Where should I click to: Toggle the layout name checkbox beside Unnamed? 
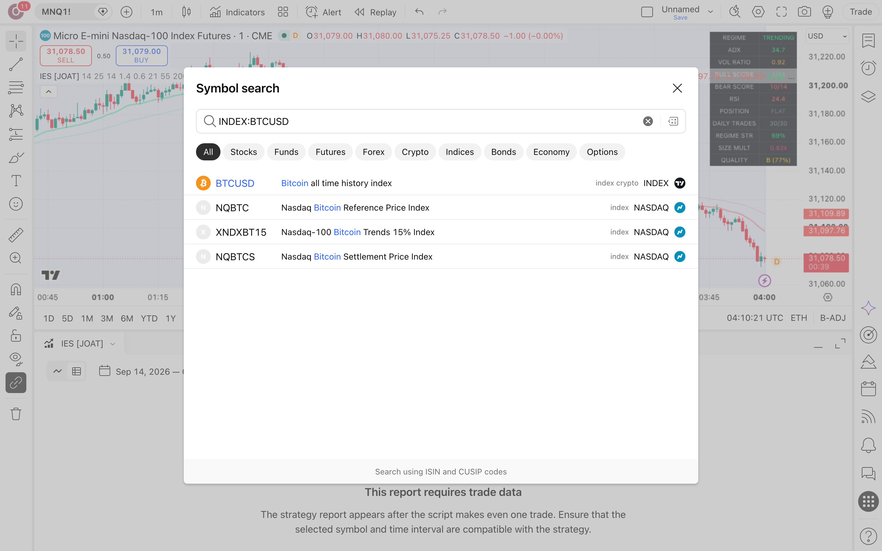(646, 12)
